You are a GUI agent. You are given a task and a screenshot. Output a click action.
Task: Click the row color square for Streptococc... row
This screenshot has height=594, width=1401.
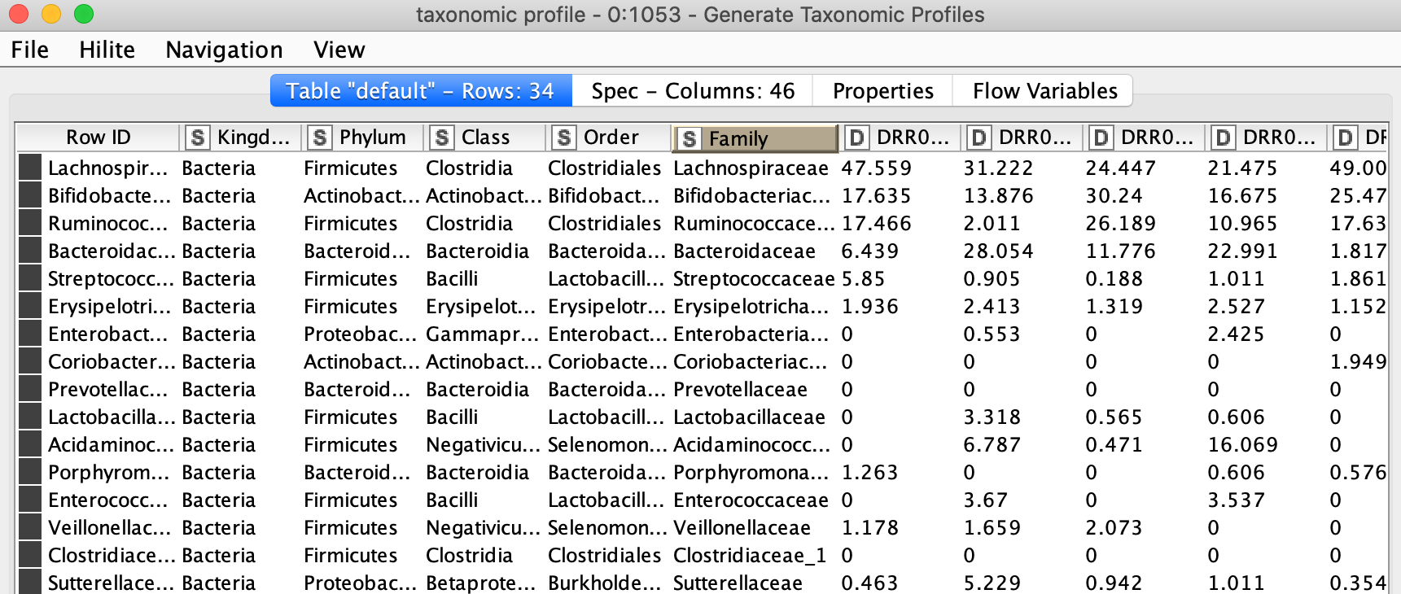tap(30, 278)
